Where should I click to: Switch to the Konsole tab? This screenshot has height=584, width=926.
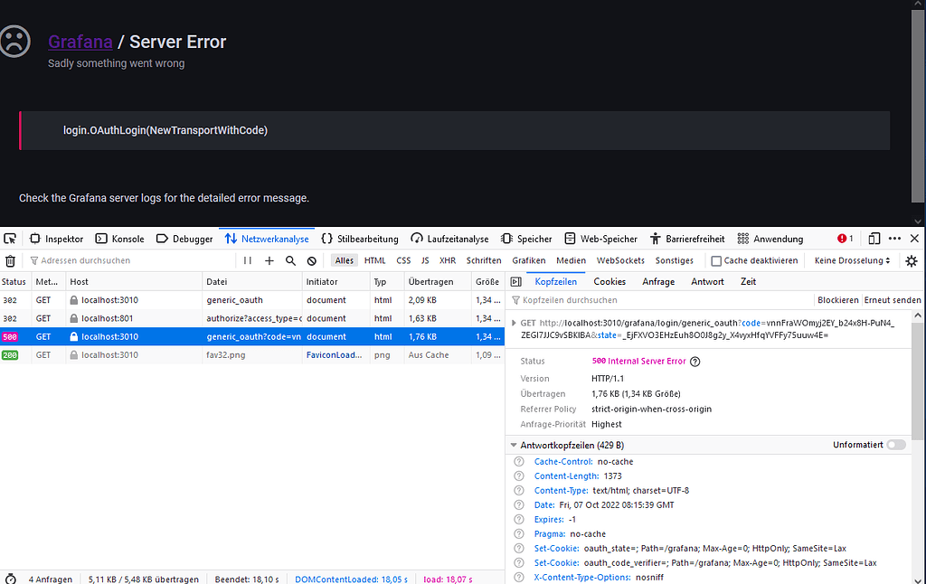pos(120,239)
